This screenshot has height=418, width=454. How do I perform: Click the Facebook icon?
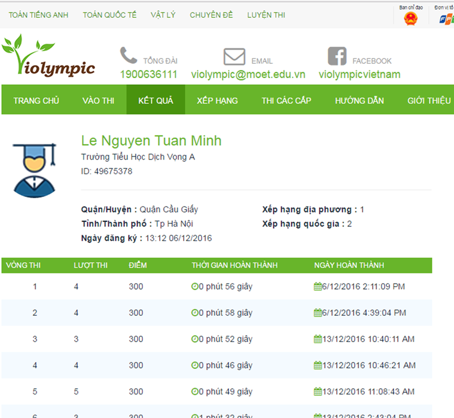[337, 56]
